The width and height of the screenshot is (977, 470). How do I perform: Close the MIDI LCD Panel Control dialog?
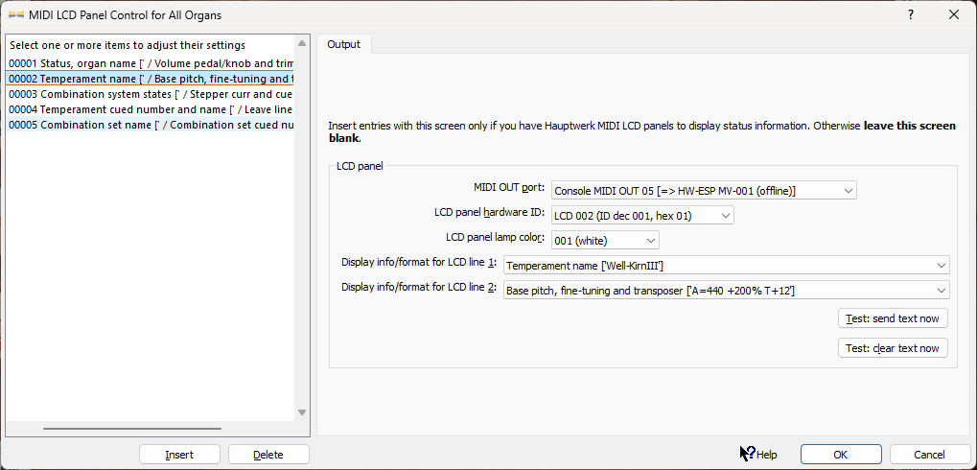coord(954,14)
